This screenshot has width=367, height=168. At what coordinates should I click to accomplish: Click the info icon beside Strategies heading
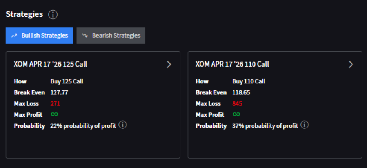pyautogui.click(x=53, y=15)
